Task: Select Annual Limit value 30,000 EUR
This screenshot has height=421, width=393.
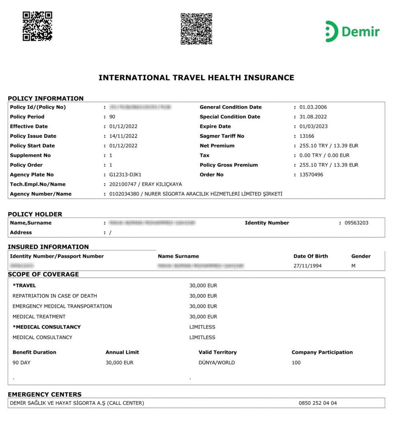Action: (x=120, y=363)
